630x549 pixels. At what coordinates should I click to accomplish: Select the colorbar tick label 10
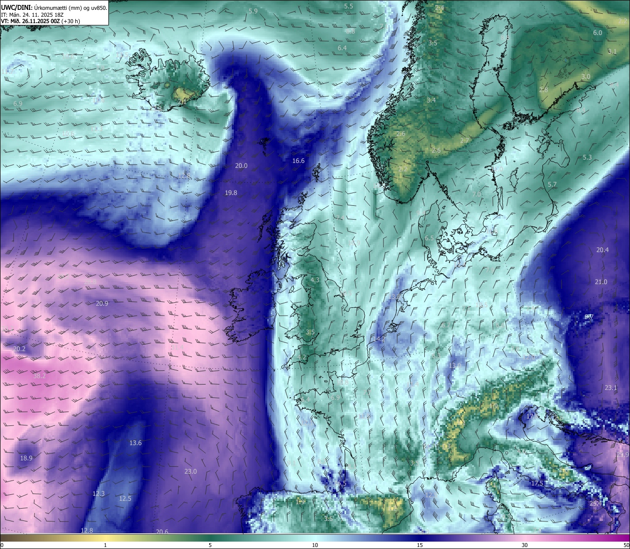click(x=315, y=545)
